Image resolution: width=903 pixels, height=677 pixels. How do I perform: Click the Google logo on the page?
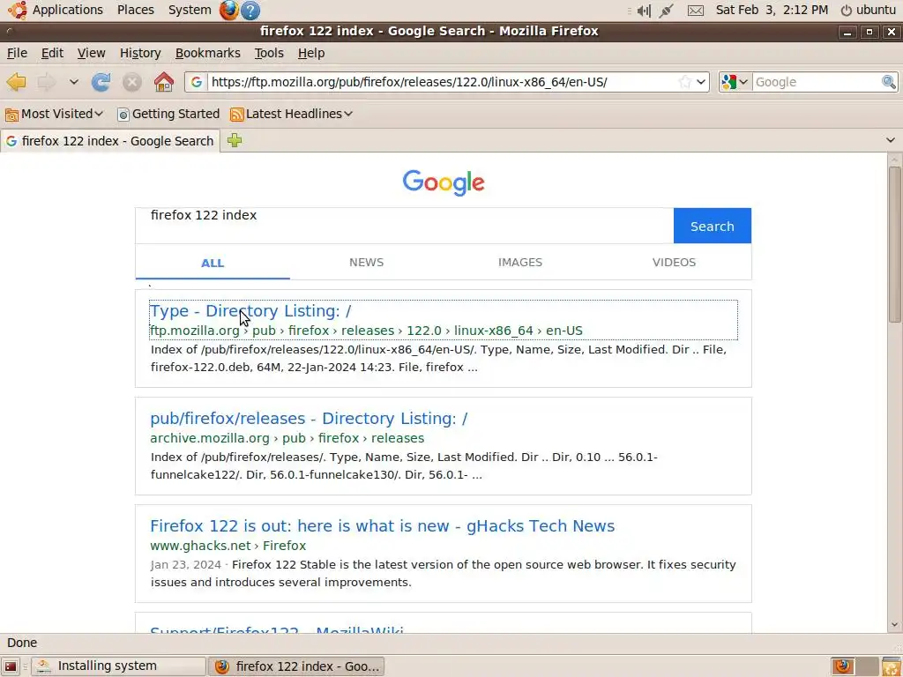[x=444, y=182]
